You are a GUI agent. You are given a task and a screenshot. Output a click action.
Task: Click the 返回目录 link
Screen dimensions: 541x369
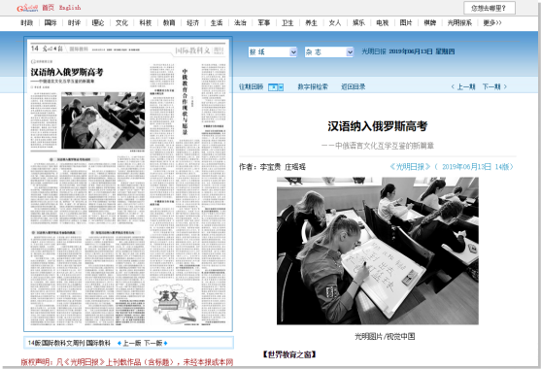(x=354, y=86)
